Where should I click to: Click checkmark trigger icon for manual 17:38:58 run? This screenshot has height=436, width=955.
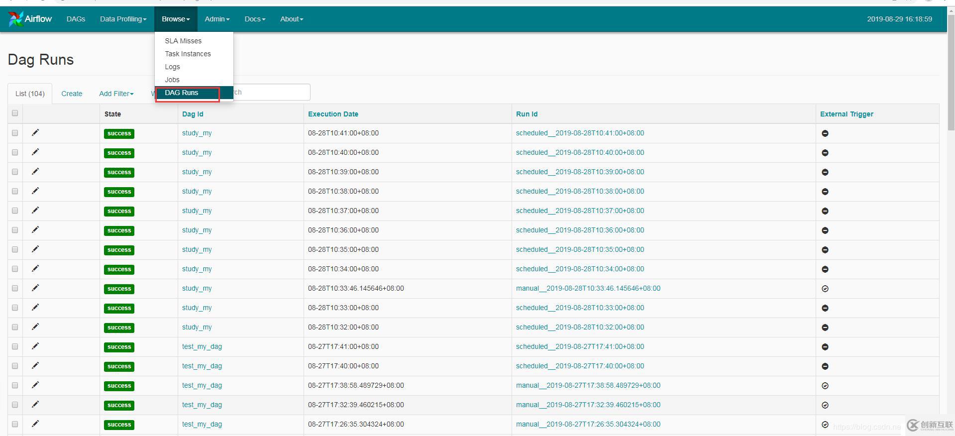pyautogui.click(x=825, y=386)
